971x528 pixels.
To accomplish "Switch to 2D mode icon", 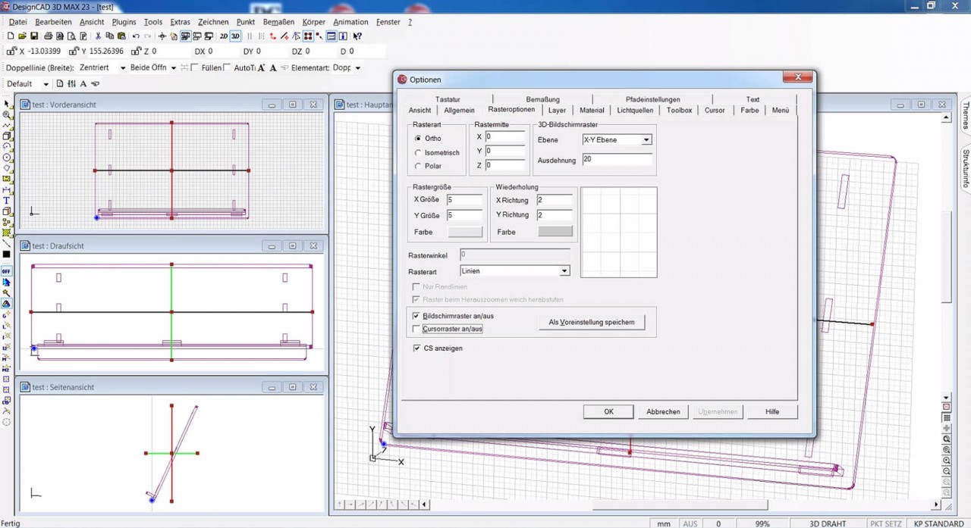I will [x=223, y=36].
